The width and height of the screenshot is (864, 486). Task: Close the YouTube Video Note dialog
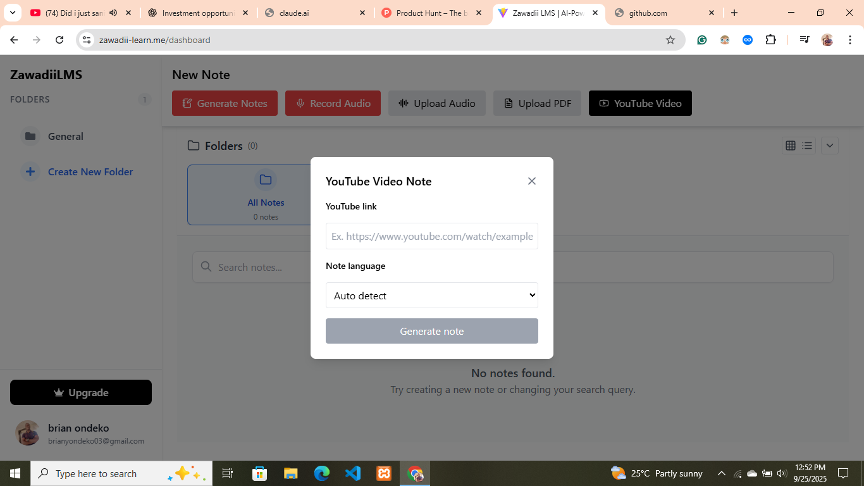click(532, 181)
